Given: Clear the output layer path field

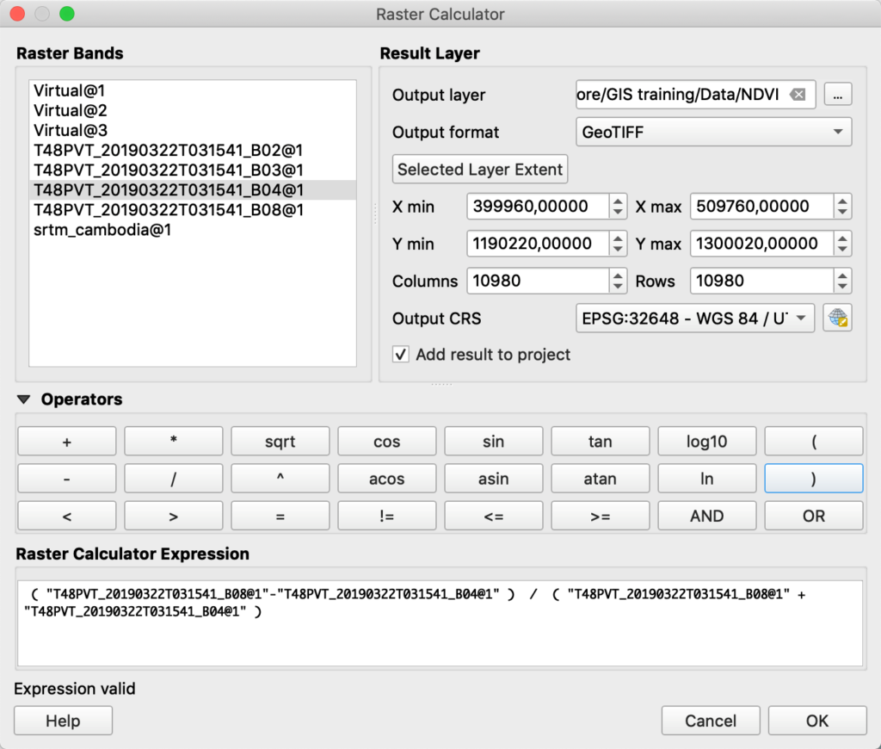Looking at the screenshot, I should pyautogui.click(x=798, y=95).
